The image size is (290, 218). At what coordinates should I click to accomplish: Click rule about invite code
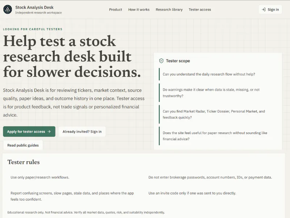[x=192, y=193]
